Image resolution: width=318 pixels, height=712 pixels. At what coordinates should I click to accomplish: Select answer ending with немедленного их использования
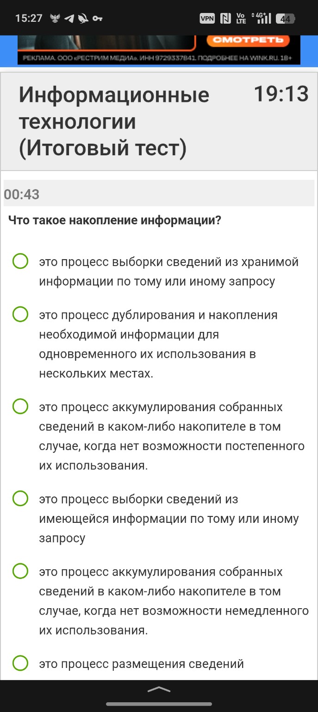click(x=20, y=572)
